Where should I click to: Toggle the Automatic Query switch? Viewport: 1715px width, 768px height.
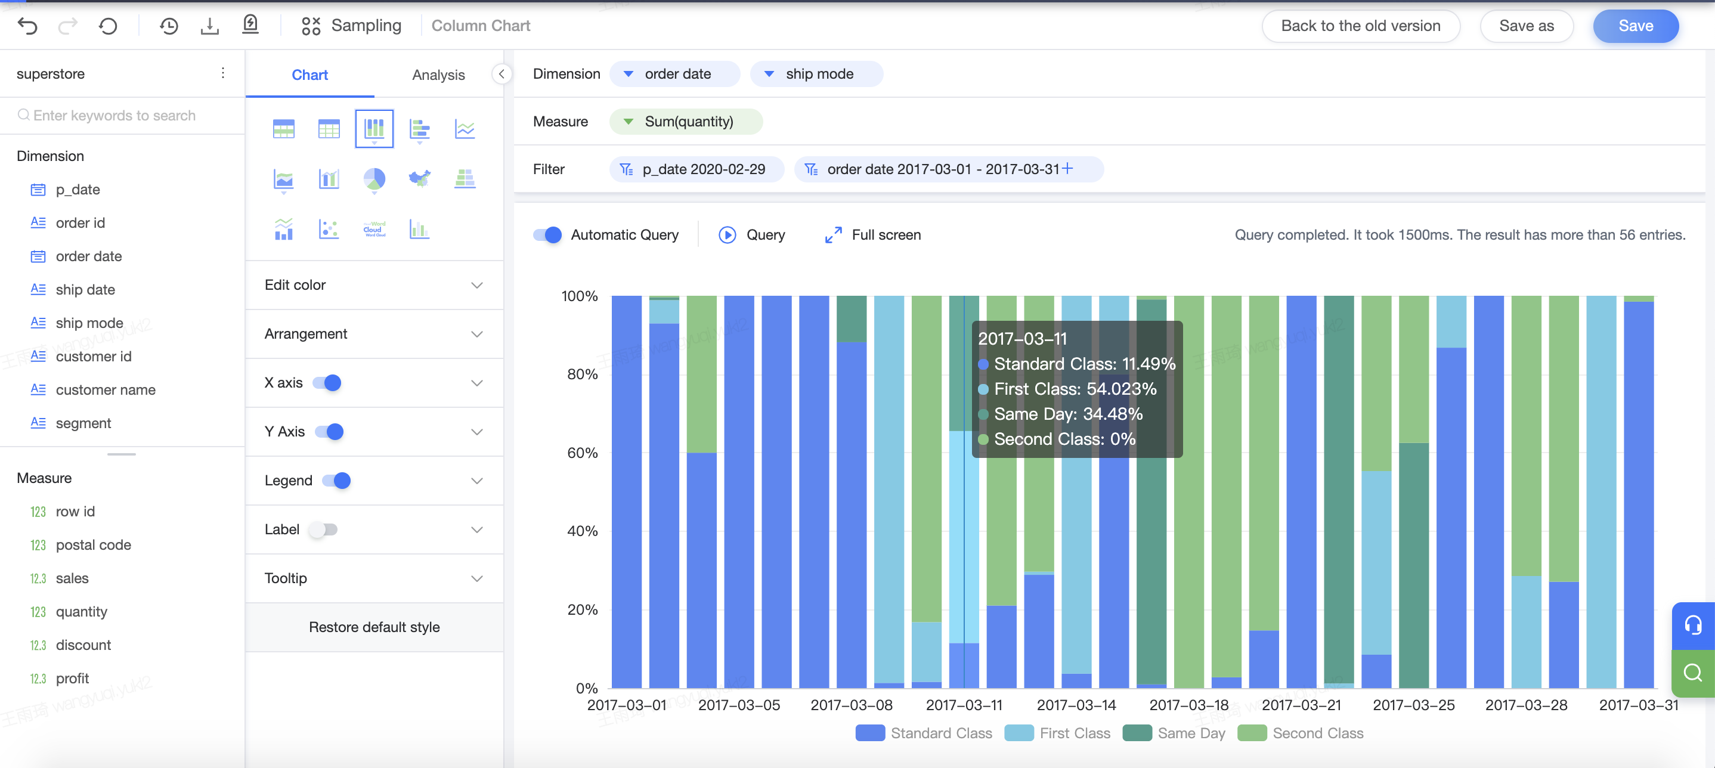547,235
